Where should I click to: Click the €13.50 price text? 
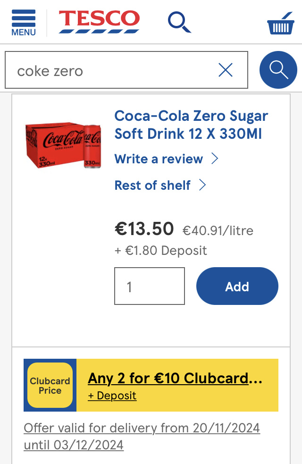(144, 229)
